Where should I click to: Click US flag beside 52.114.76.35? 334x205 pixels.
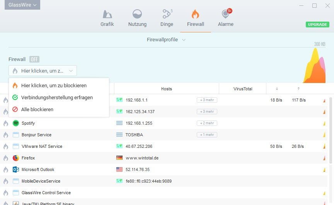119,169
